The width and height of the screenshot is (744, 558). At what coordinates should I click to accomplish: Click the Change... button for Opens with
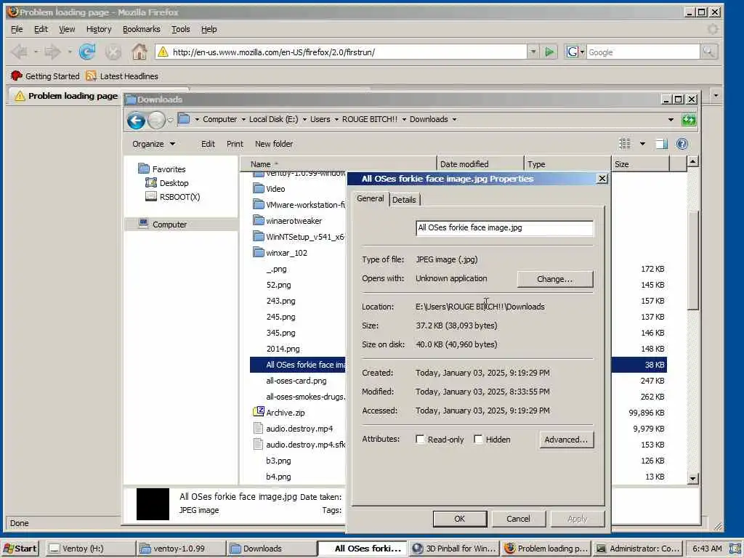pyautogui.click(x=554, y=279)
